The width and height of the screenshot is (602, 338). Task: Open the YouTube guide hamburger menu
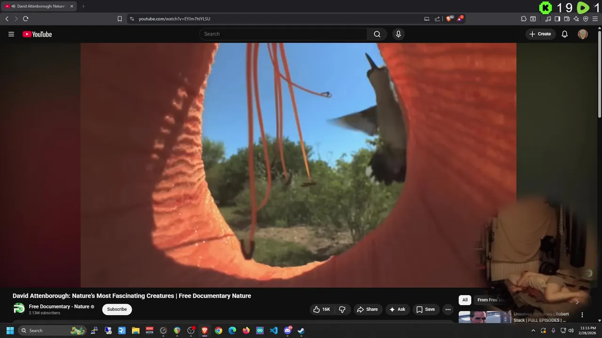(11, 34)
